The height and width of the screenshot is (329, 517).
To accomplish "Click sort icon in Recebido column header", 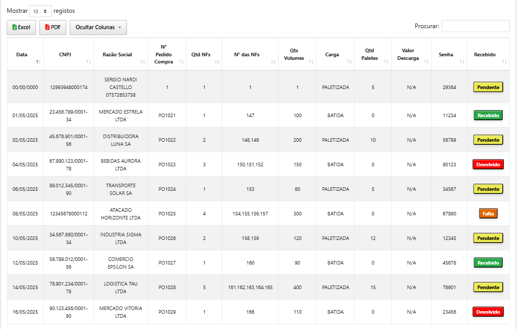I will click(x=504, y=61).
